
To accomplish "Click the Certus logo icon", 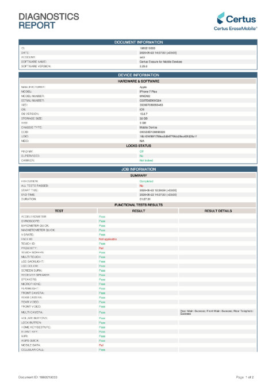I will coord(221,18).
